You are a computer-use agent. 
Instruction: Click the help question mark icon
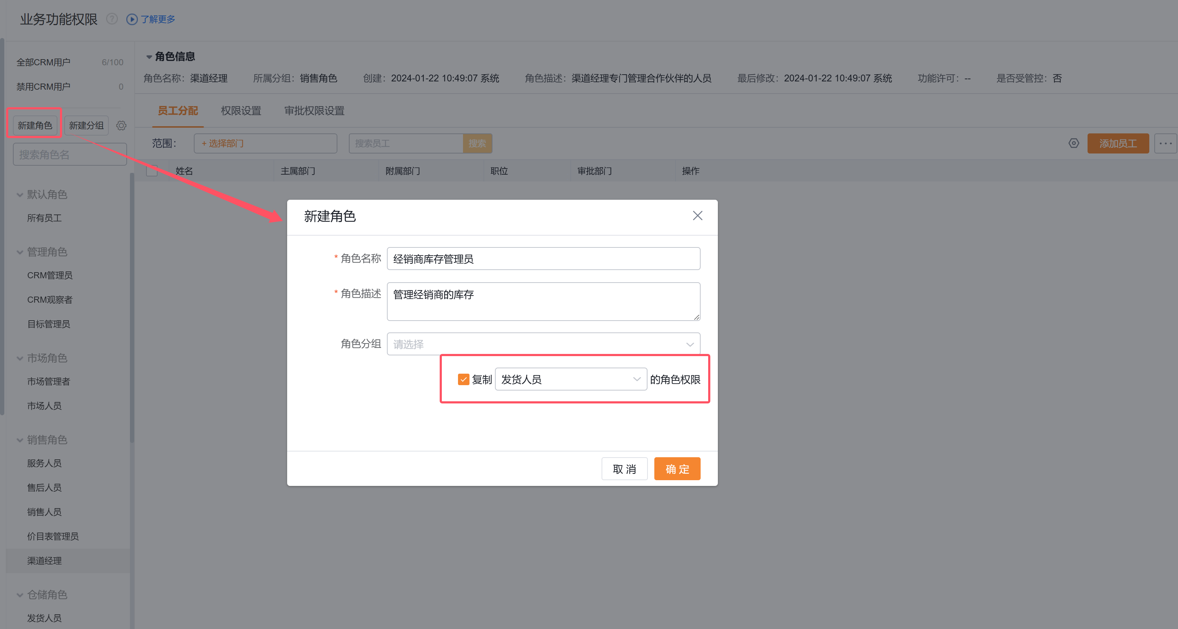[x=112, y=19]
